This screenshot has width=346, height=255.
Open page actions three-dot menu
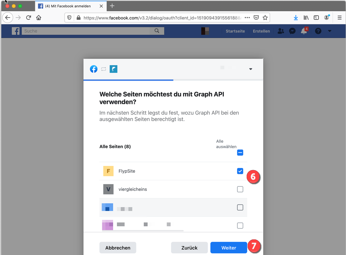point(247,18)
